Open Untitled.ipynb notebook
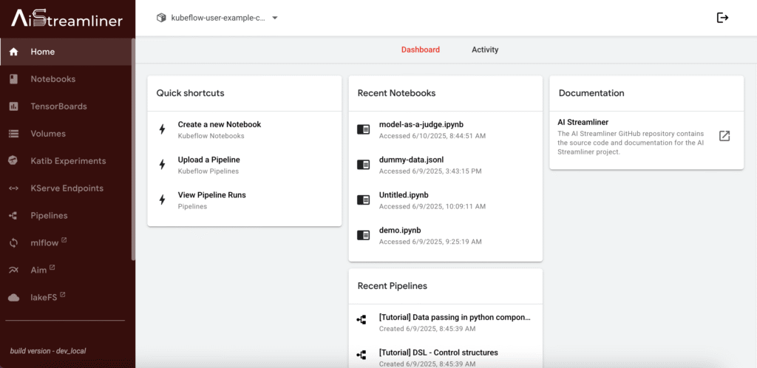This screenshot has width=757, height=368. point(446,200)
